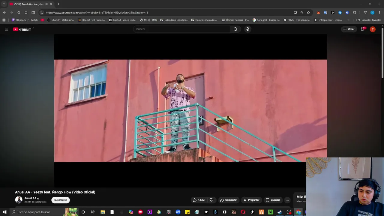Open TikTok from the taskbar
Viewport: 384px width, 216px height.
[252, 212]
